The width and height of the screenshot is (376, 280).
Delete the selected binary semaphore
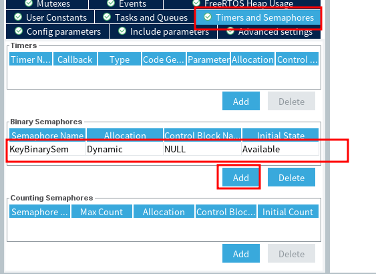point(291,177)
